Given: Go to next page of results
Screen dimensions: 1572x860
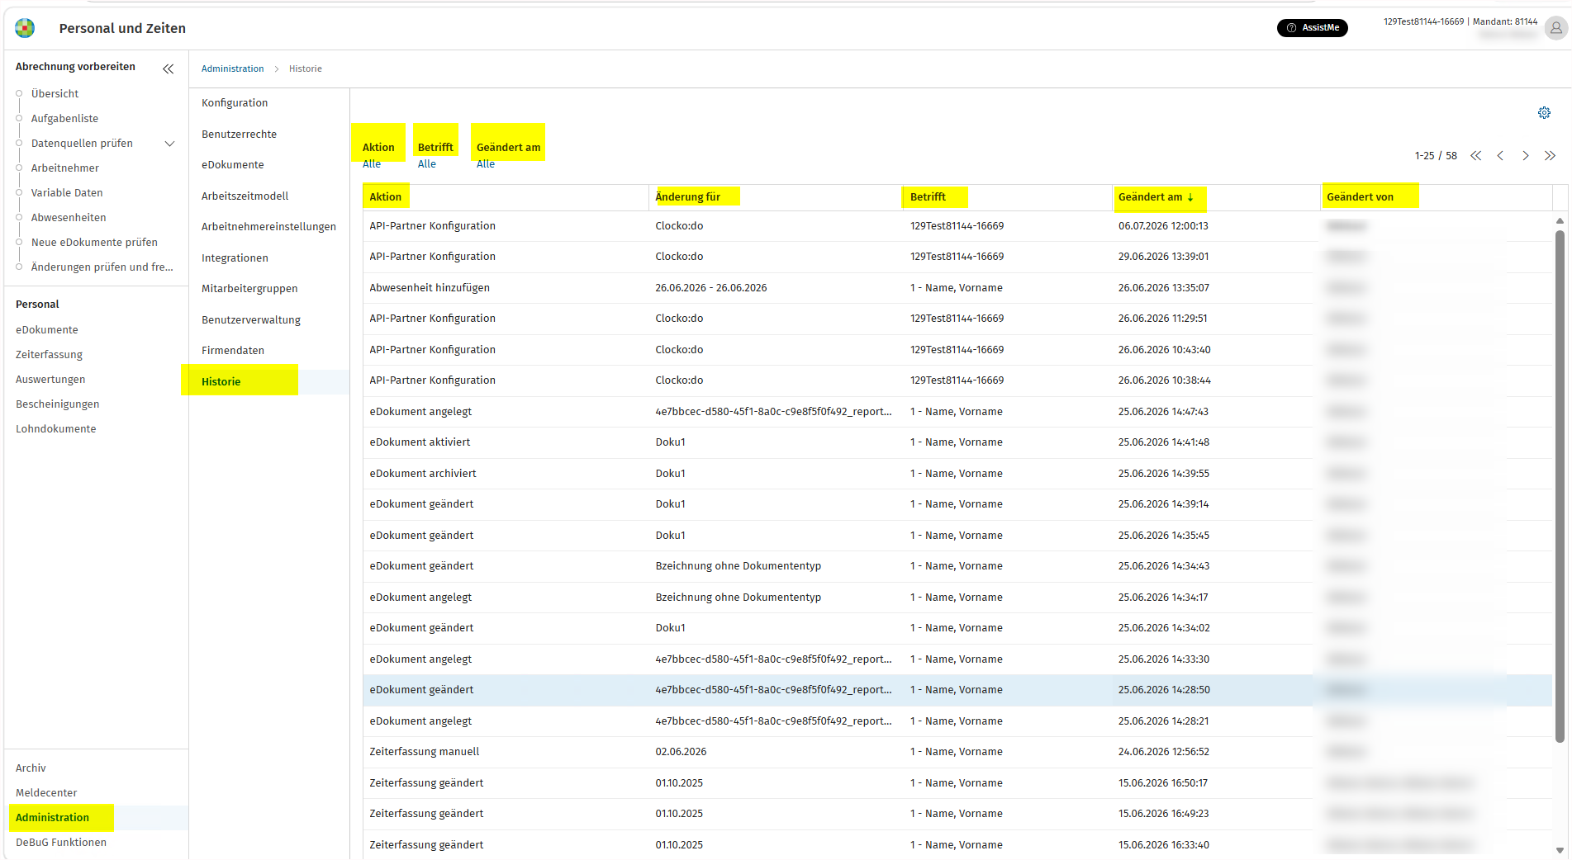Looking at the screenshot, I should click(x=1526, y=155).
